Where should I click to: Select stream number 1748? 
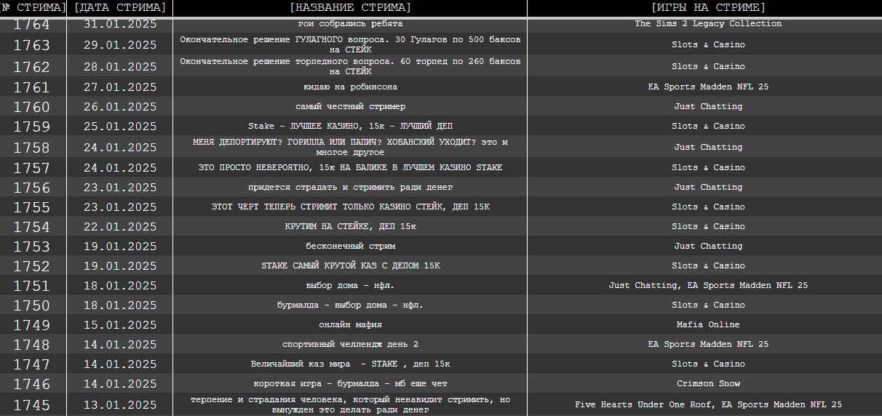32,345
